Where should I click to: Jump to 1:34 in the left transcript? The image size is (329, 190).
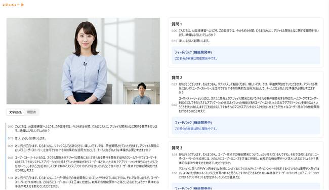coord(11,178)
